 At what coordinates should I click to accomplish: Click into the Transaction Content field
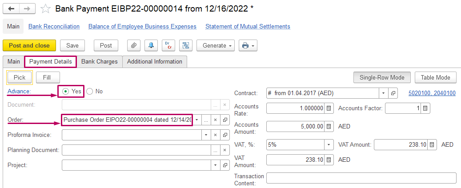pos(361,178)
